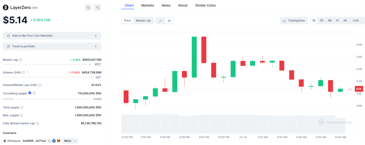The image size is (365, 145).
Task: Switch to line chart view
Action: [161, 21]
